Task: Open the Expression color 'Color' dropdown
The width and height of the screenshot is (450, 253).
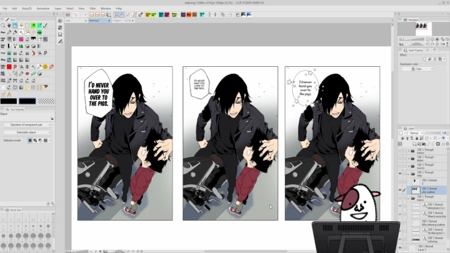Action: [x=417, y=69]
